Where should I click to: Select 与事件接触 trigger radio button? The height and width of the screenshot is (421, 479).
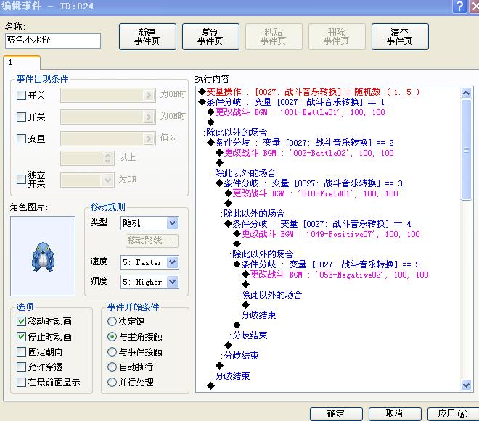(x=112, y=351)
